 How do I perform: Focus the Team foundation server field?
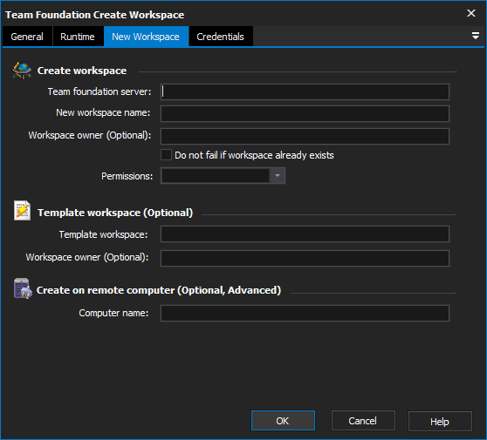point(305,91)
